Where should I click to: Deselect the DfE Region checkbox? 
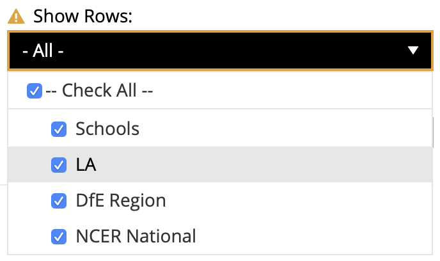pos(59,201)
